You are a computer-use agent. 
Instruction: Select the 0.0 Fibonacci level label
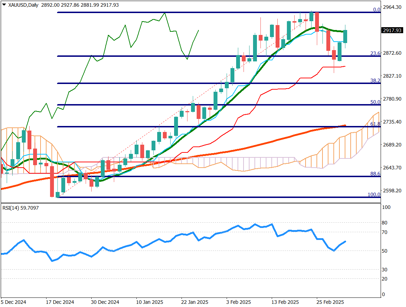(376, 10)
